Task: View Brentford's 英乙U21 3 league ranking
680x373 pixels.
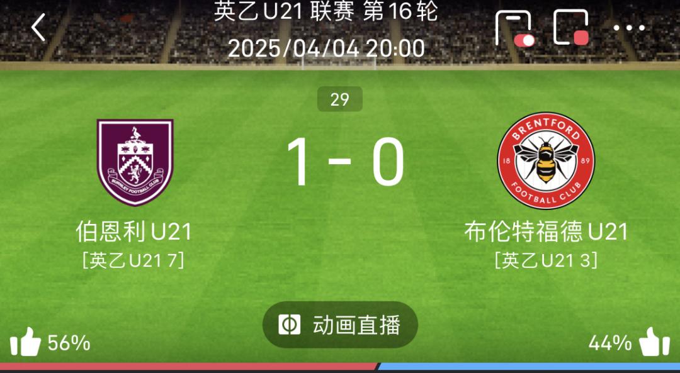Action: point(547,260)
